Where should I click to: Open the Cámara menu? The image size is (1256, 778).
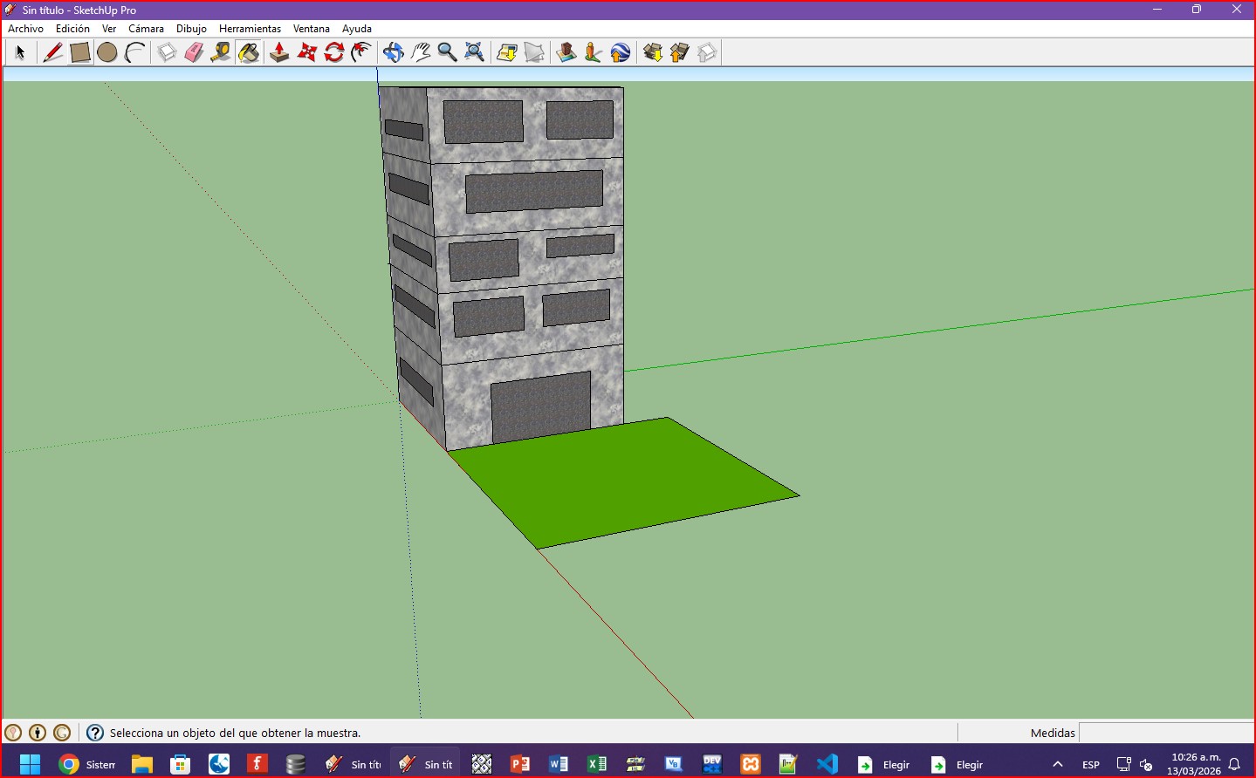(x=146, y=29)
